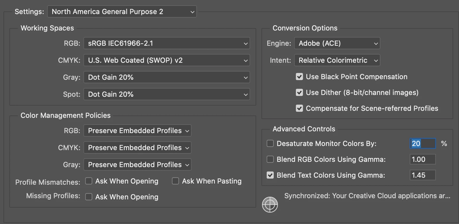Open the RGB color management policy dropdown
Screen dimensions: 459x224
pos(137,131)
